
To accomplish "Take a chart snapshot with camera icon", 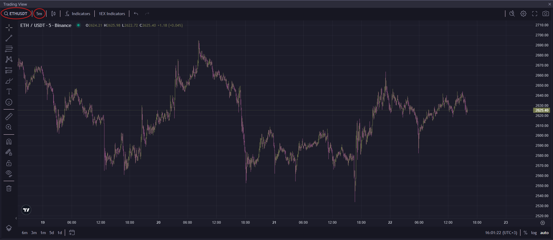I will pyautogui.click(x=546, y=14).
